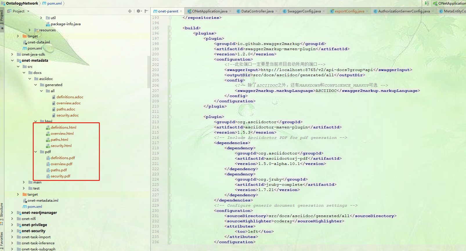466x251 pixels.
Task: Select overview.pdf file
Action: coord(62,164)
